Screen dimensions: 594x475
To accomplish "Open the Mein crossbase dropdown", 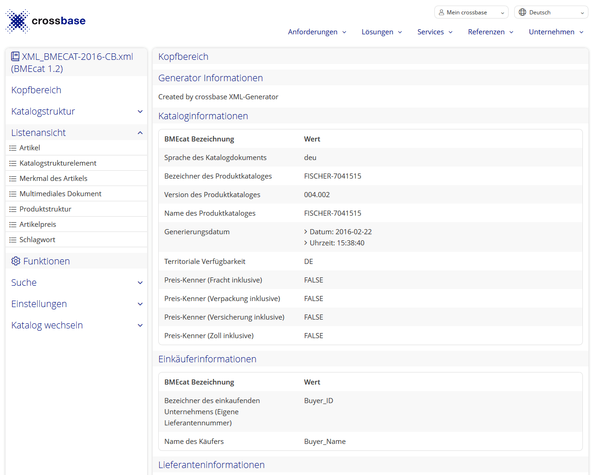I will [471, 13].
